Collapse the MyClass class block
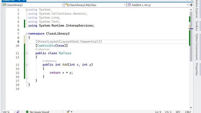 [x=27, y=53]
